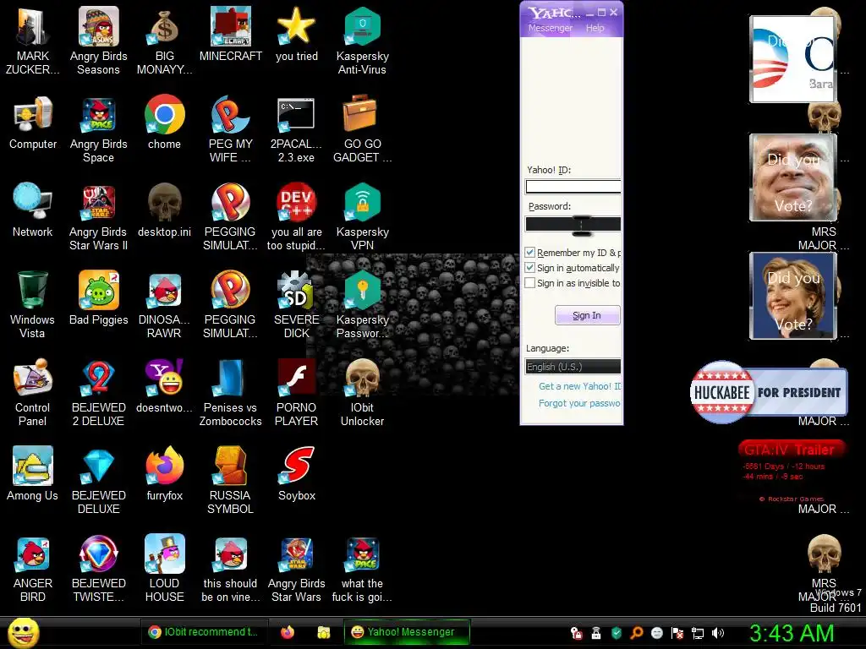Open the Messenger menu in Yahoo
This screenshot has height=649, width=866.
(x=550, y=28)
